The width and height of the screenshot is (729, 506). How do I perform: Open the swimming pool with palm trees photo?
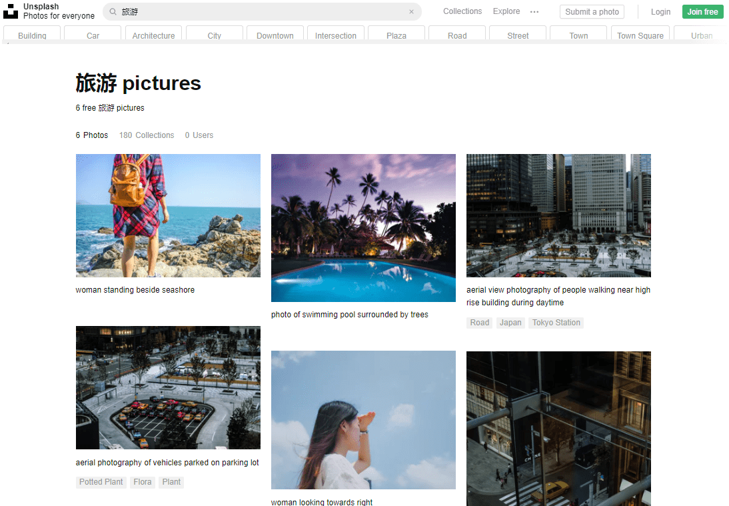tap(363, 228)
